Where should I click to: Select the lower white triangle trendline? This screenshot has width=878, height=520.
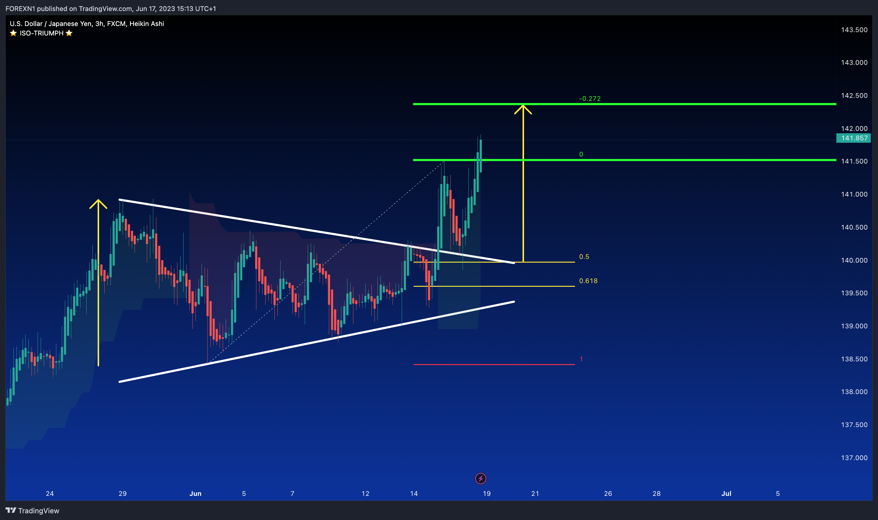(317, 342)
